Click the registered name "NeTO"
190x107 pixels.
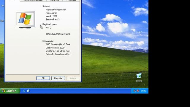(48, 28)
